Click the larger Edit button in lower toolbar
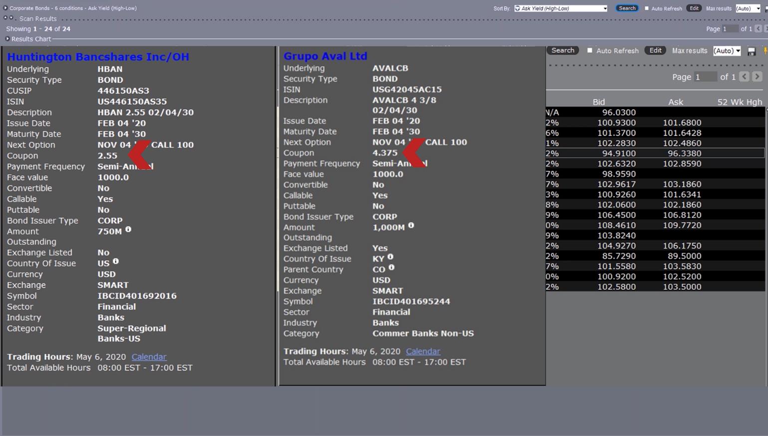Image resolution: width=768 pixels, height=436 pixels. point(655,50)
